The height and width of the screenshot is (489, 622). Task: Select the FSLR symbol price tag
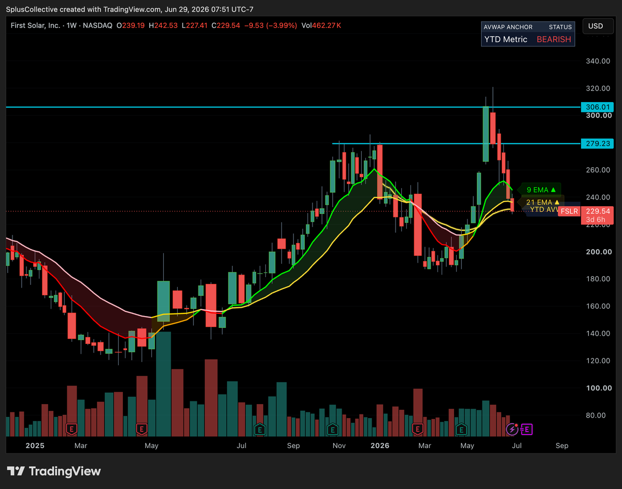tap(569, 211)
